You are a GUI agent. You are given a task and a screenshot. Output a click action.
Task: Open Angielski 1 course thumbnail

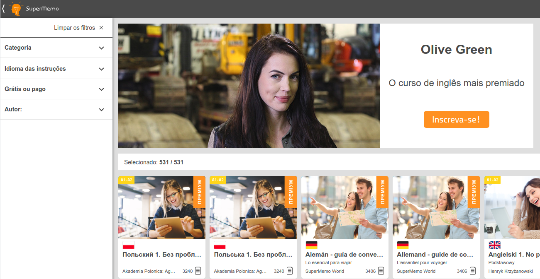(512, 207)
